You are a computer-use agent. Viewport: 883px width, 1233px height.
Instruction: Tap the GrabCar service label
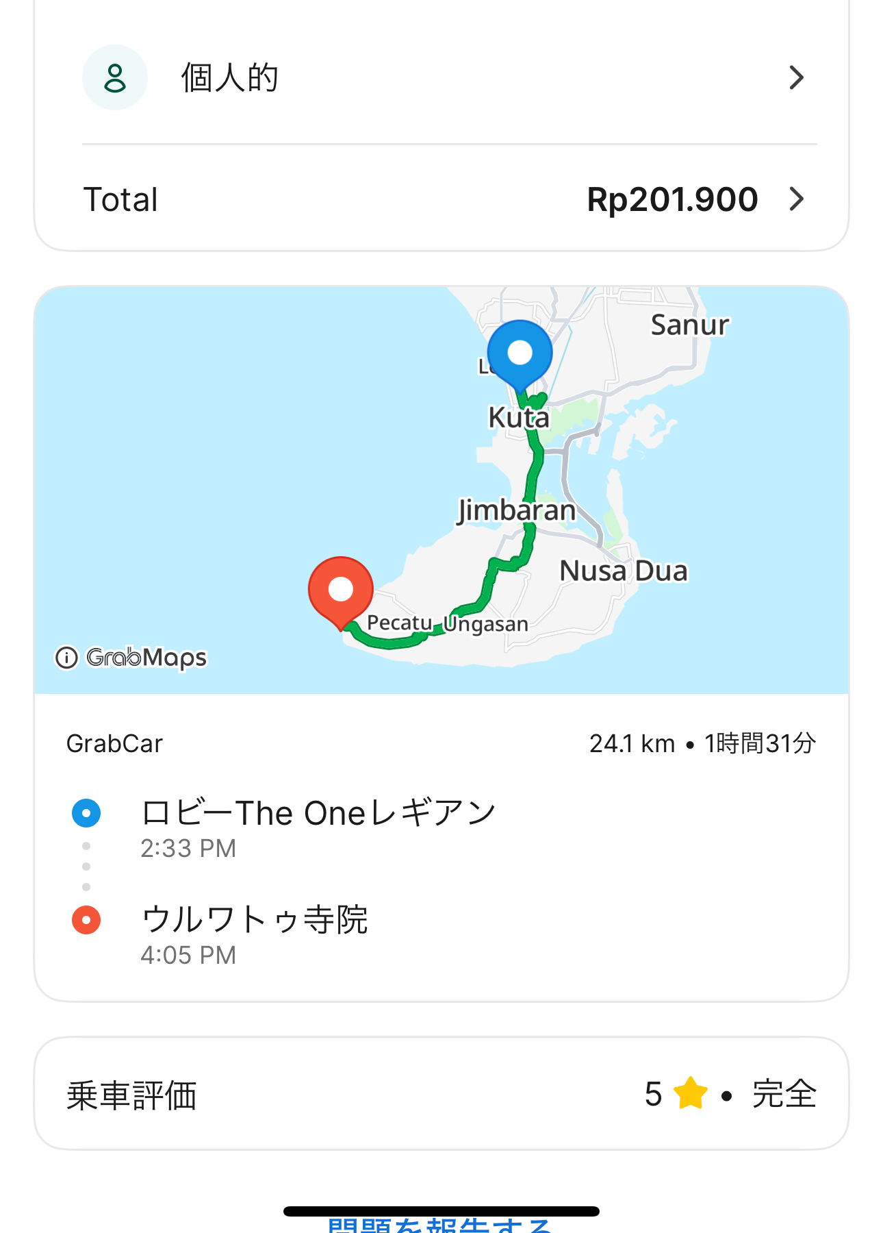[114, 743]
